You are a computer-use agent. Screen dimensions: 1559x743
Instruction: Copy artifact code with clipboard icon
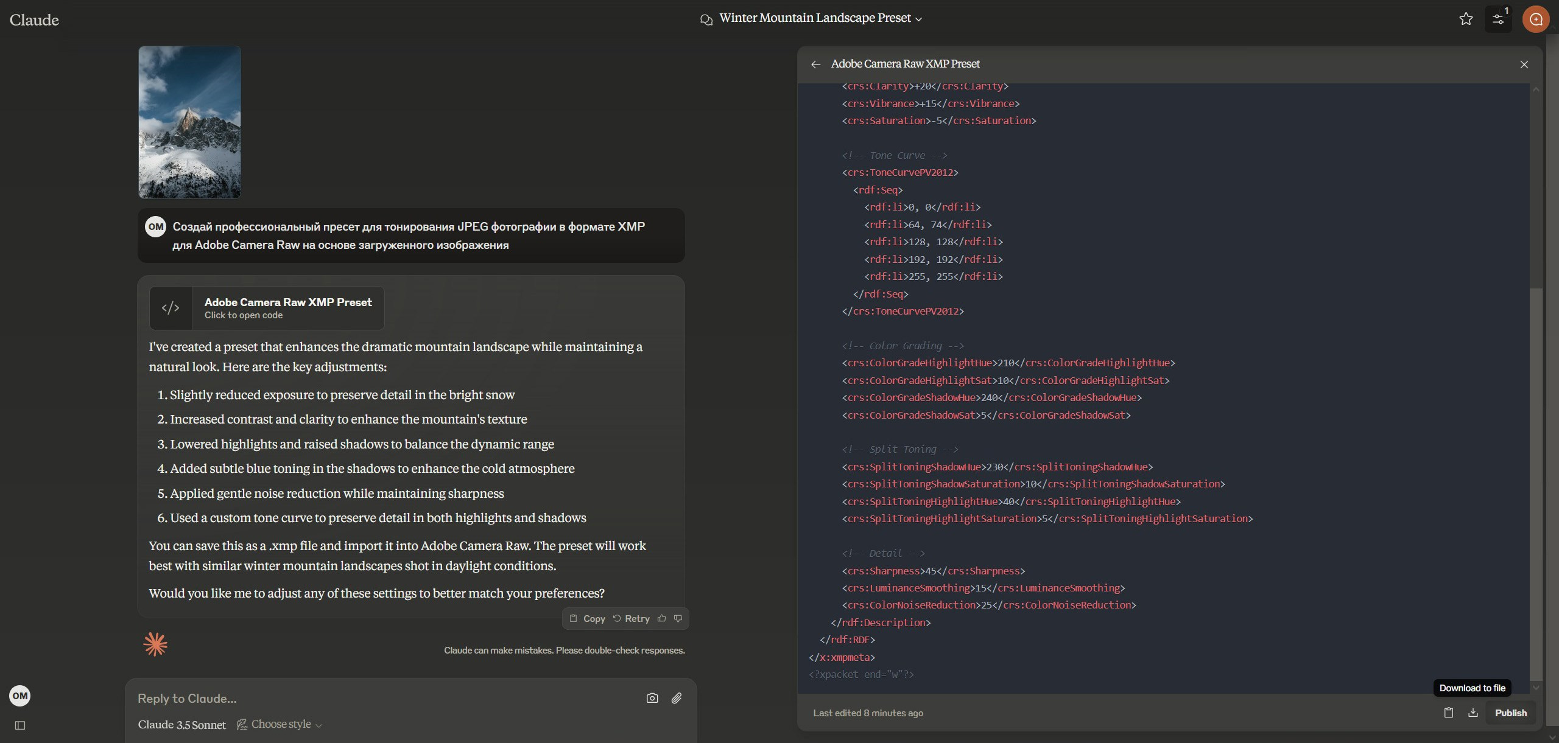(1449, 713)
